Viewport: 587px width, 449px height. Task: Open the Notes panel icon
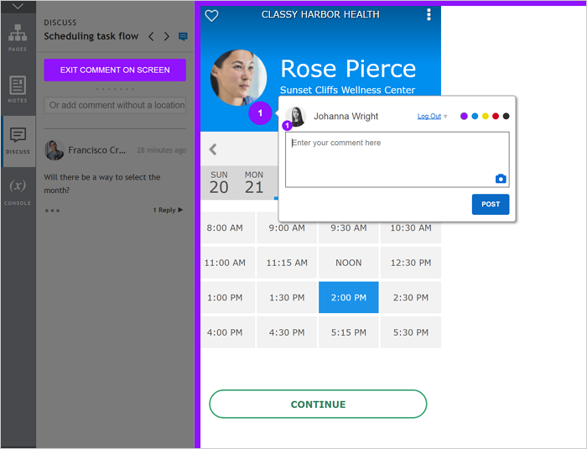(18, 89)
